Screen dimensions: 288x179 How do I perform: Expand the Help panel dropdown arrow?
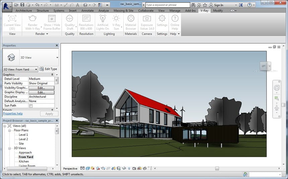tap(178, 34)
